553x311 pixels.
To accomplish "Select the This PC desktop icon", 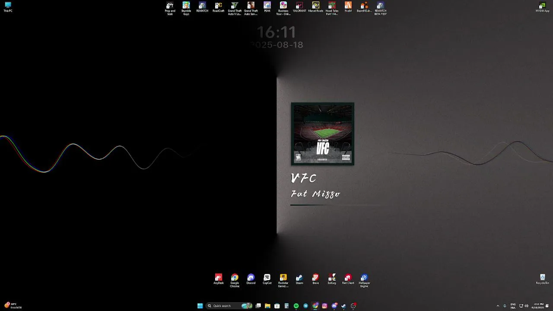I will [x=8, y=7].
